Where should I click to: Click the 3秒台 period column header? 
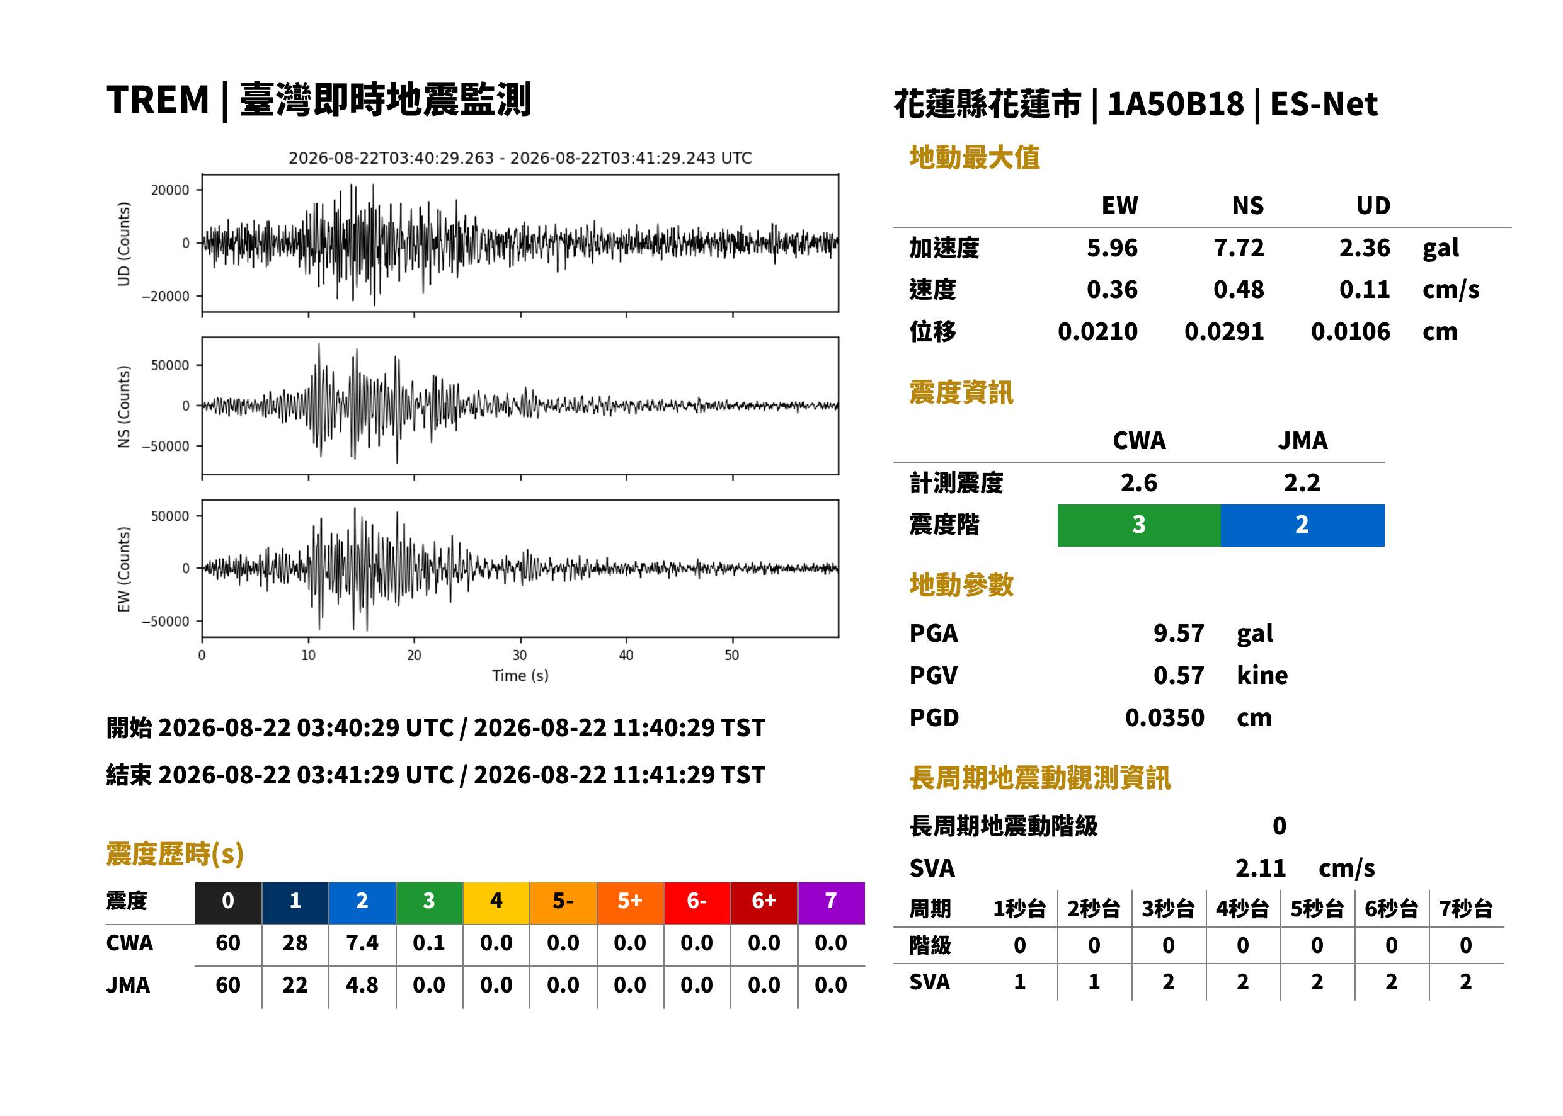click(1168, 908)
